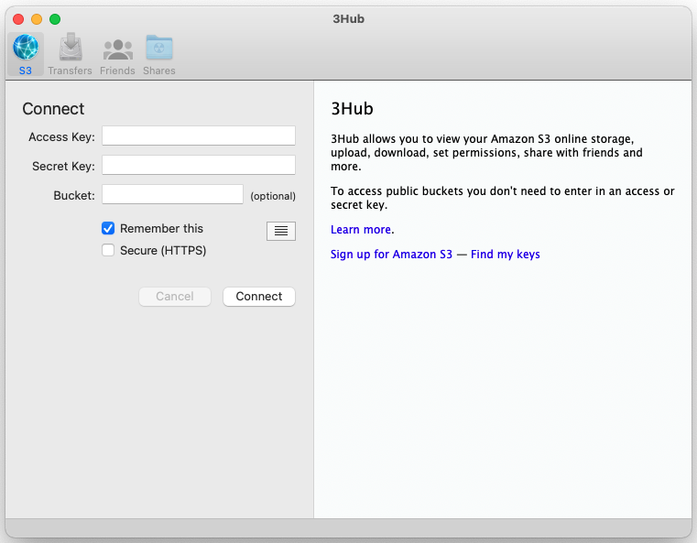Open the Friends toolbar icon
This screenshot has width=697, height=543.
117,48
